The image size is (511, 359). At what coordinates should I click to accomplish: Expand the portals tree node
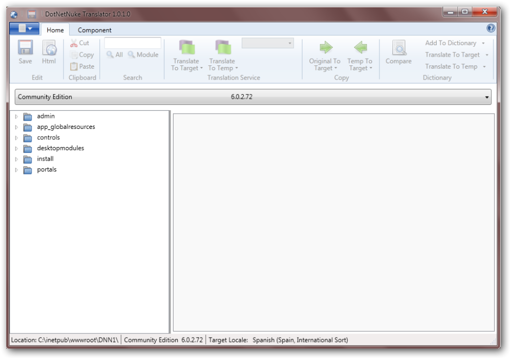(16, 170)
